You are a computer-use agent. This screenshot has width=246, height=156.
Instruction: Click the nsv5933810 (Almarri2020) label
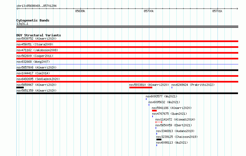[x=149, y=85]
